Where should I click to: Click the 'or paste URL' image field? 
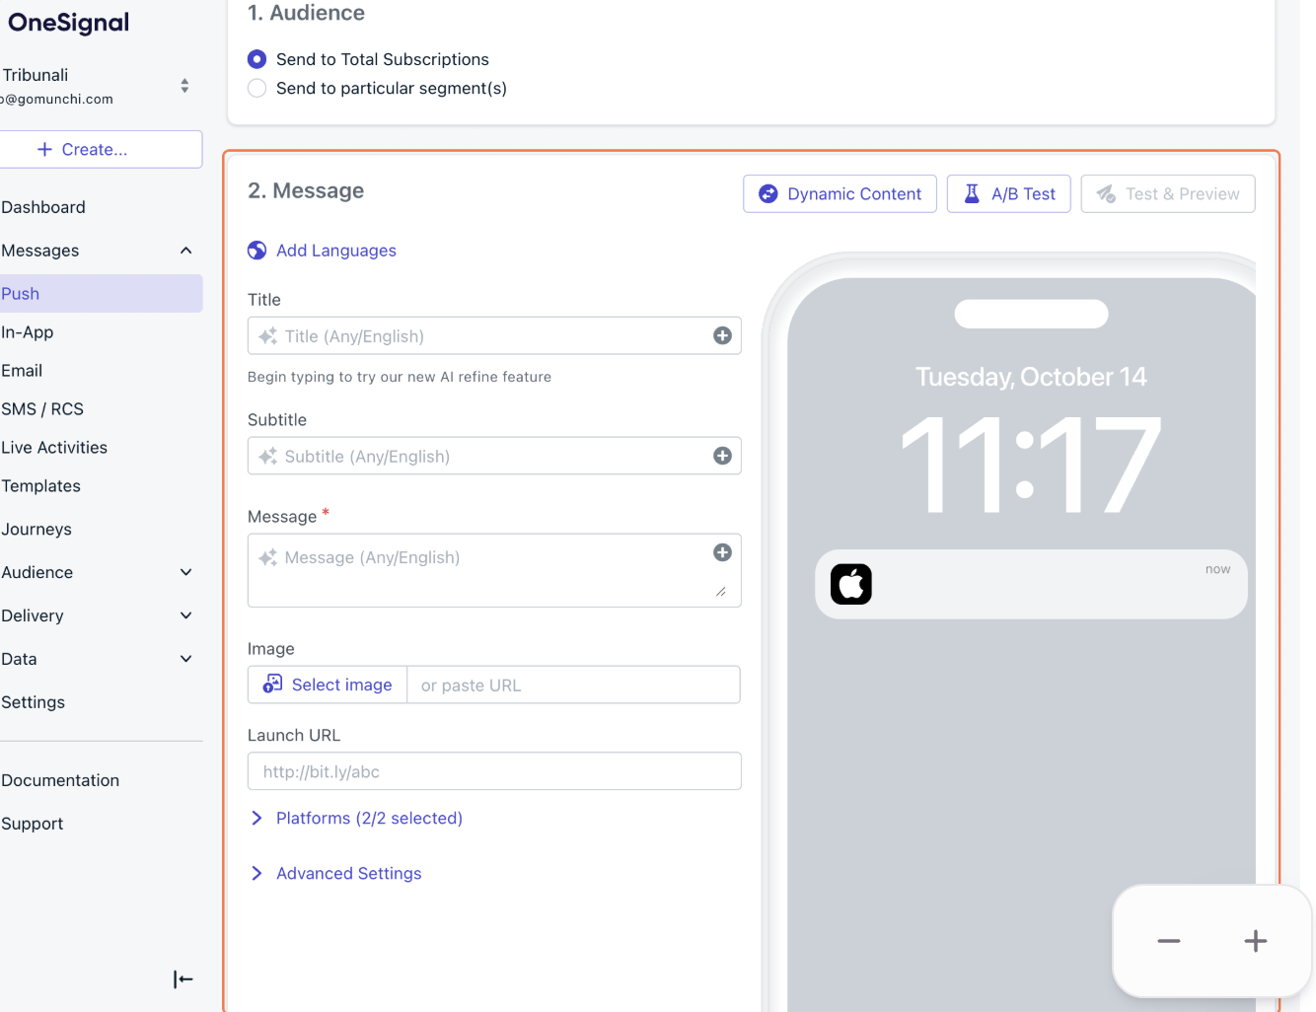point(573,686)
